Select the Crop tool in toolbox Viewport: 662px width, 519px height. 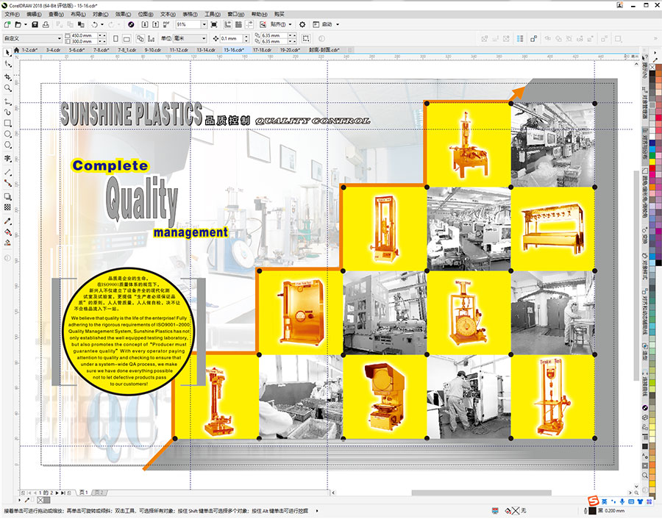pos(7,76)
